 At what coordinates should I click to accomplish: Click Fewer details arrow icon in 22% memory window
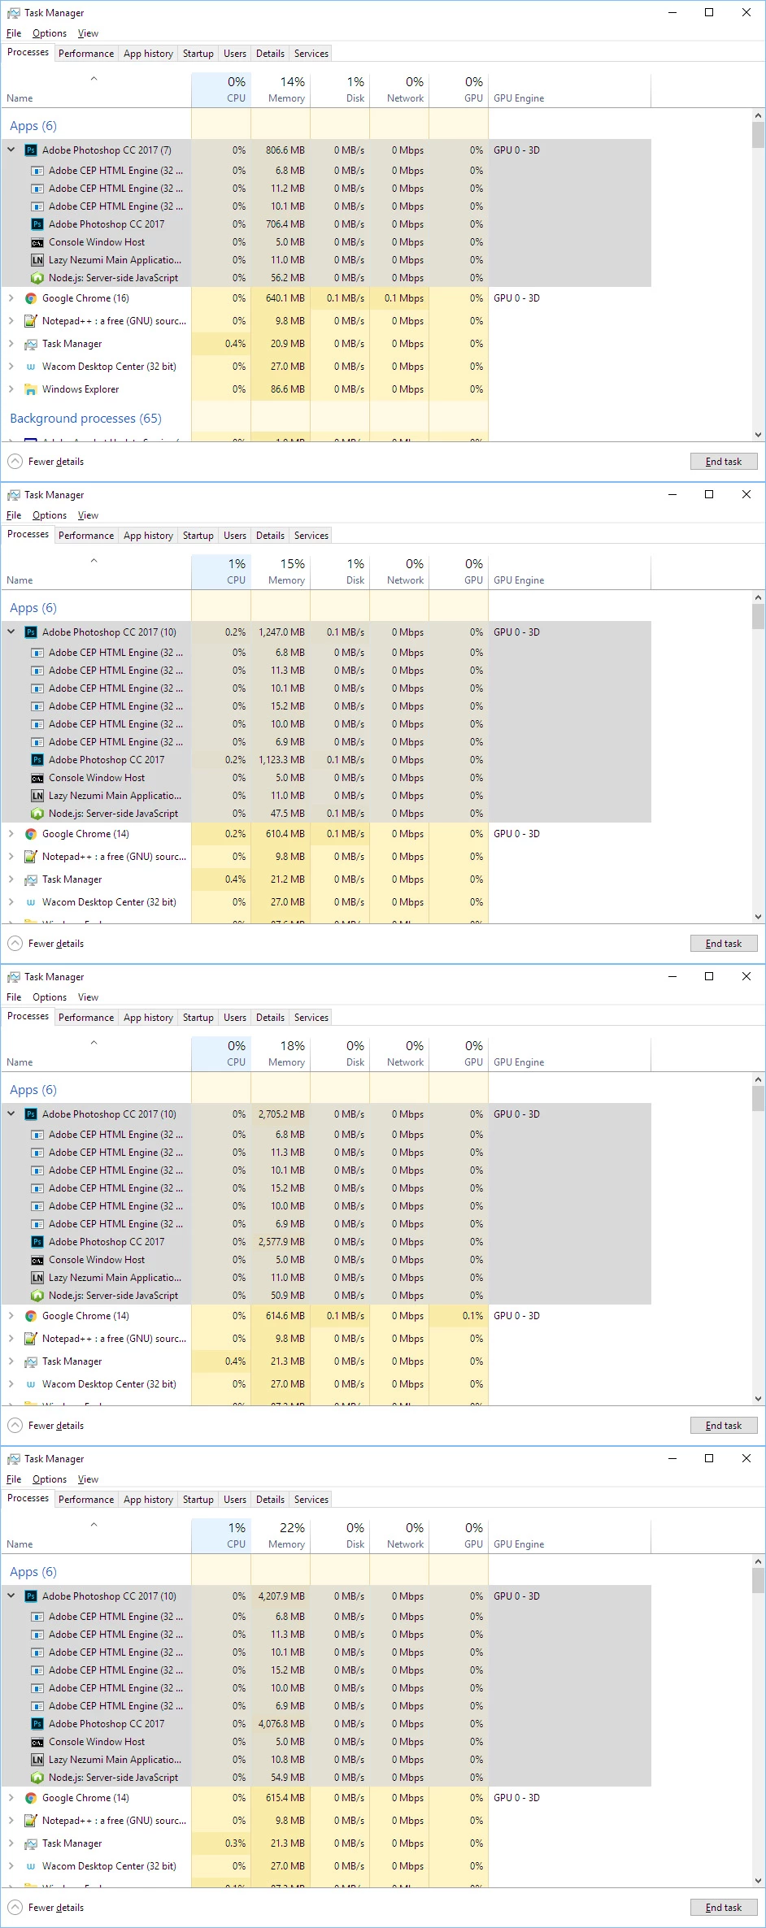[x=15, y=1908]
